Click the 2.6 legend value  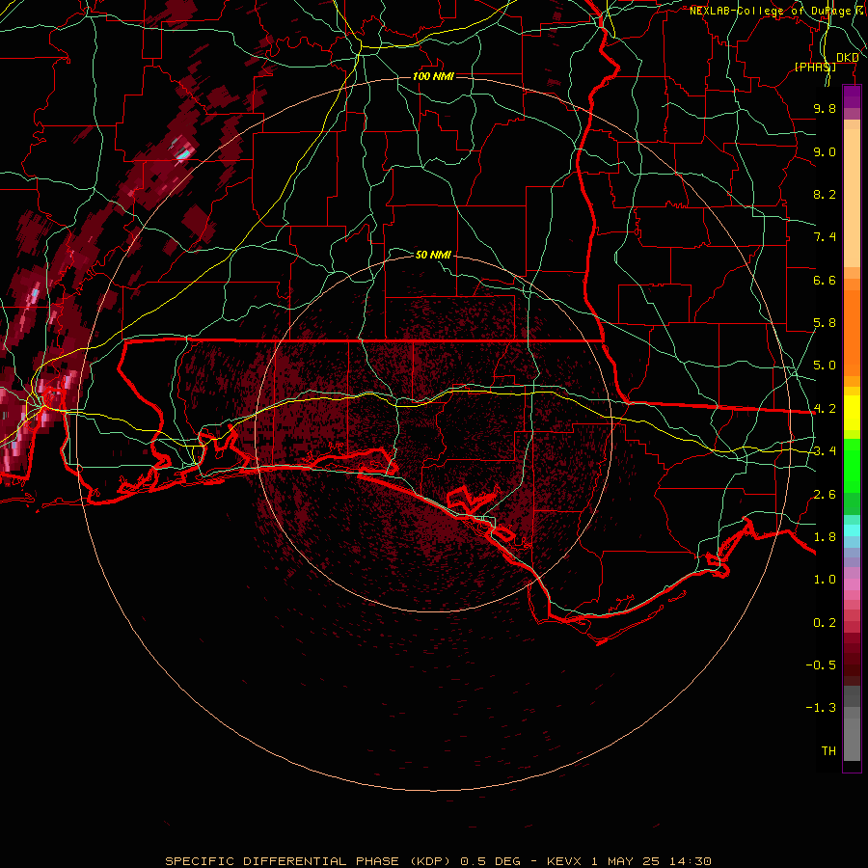pos(825,495)
